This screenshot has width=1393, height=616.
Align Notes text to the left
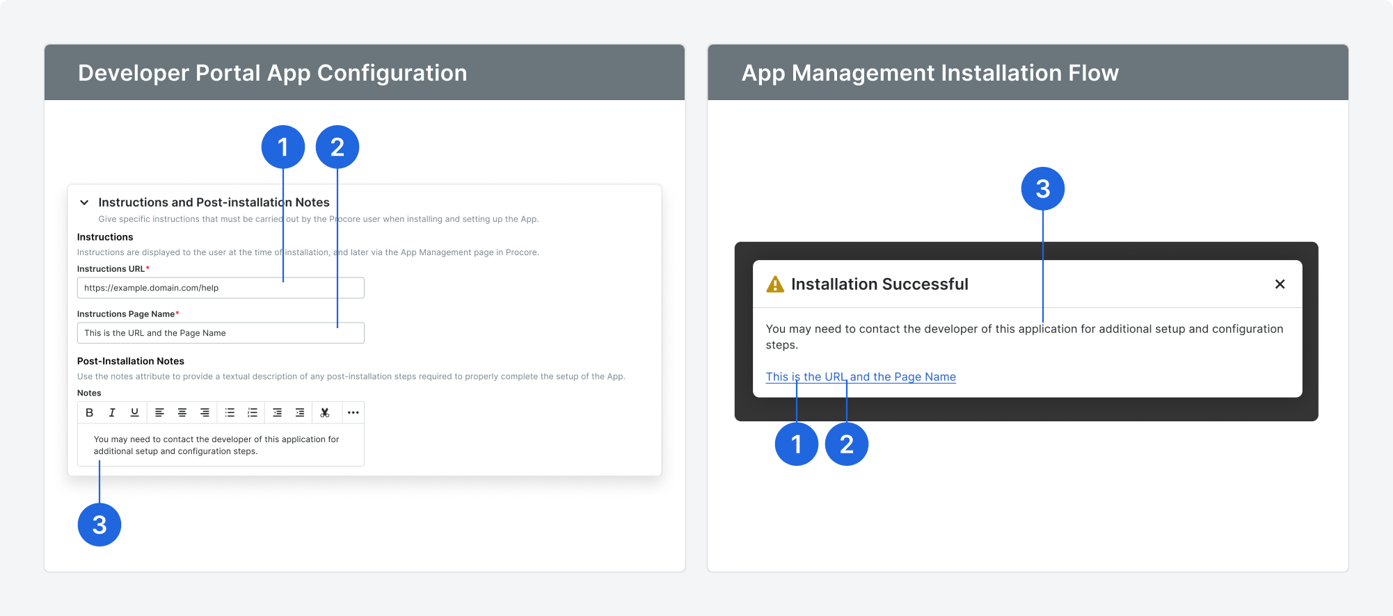tap(159, 412)
